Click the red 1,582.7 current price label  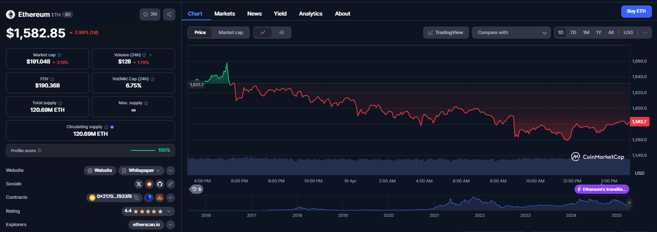tap(638, 121)
